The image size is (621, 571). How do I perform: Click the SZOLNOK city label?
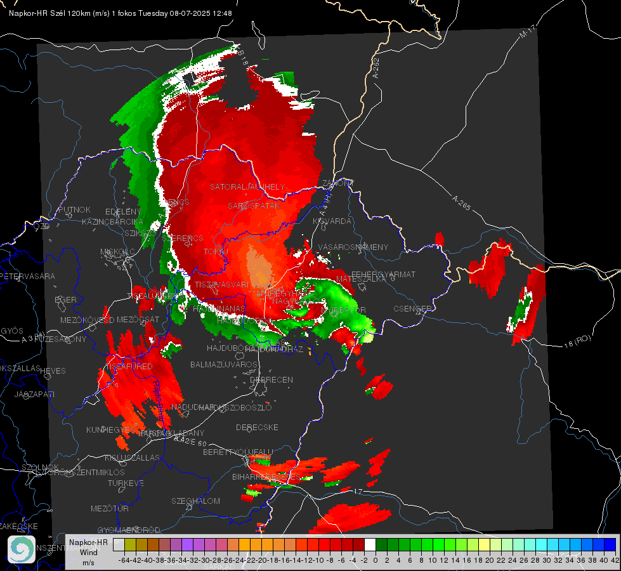(41, 467)
